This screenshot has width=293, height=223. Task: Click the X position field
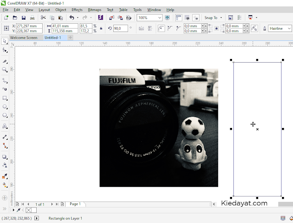click(29, 26)
